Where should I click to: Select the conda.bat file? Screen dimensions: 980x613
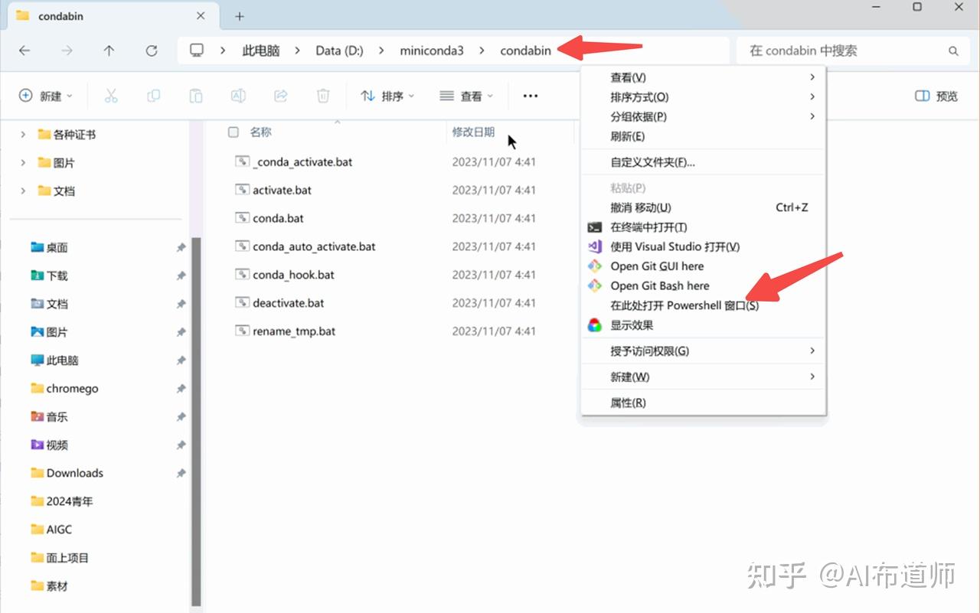278,218
